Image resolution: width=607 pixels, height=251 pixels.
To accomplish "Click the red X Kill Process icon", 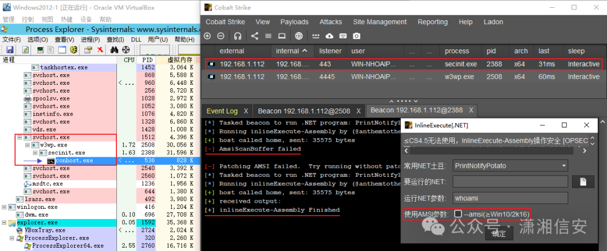I will [100, 49].
